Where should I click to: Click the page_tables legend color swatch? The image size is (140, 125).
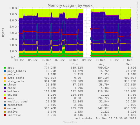click(x=5, y=71)
